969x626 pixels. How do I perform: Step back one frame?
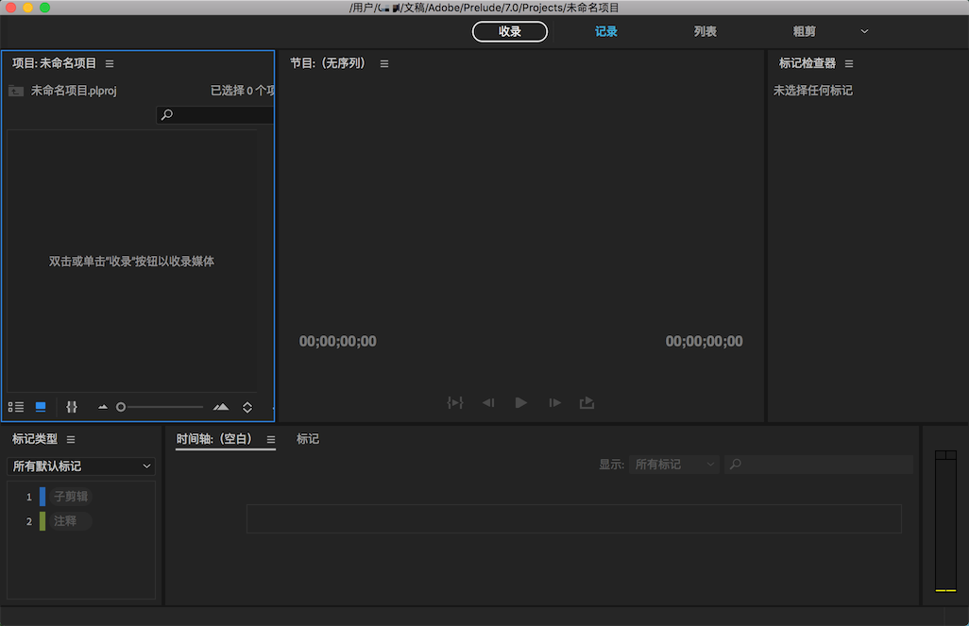click(x=488, y=403)
